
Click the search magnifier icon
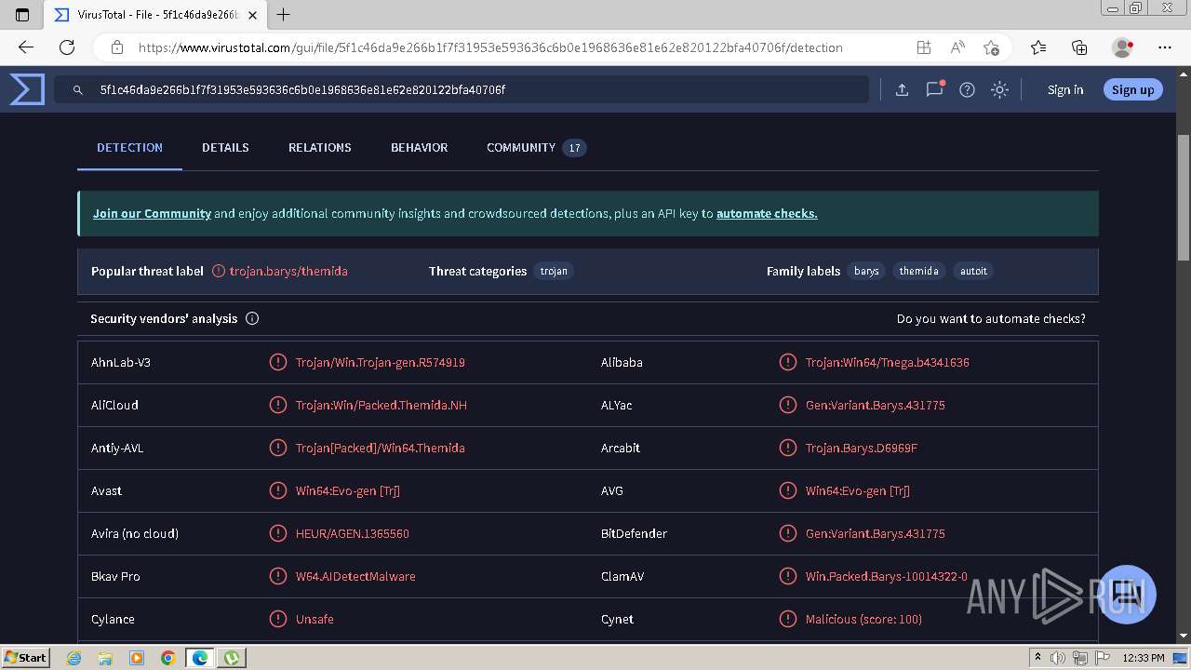[78, 90]
